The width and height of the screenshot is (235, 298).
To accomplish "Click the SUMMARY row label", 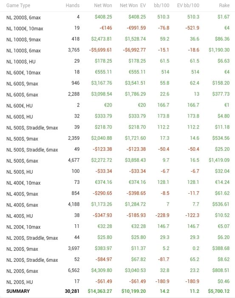I will point(18,291).
